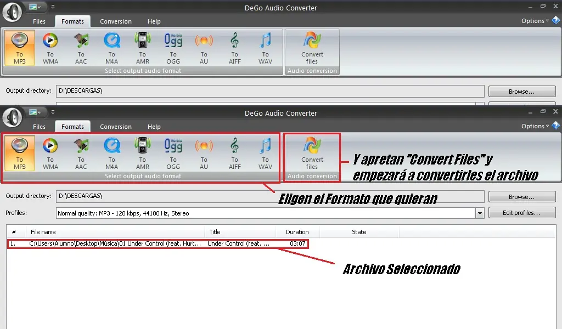Click the 03:07 duration cell

297,244
